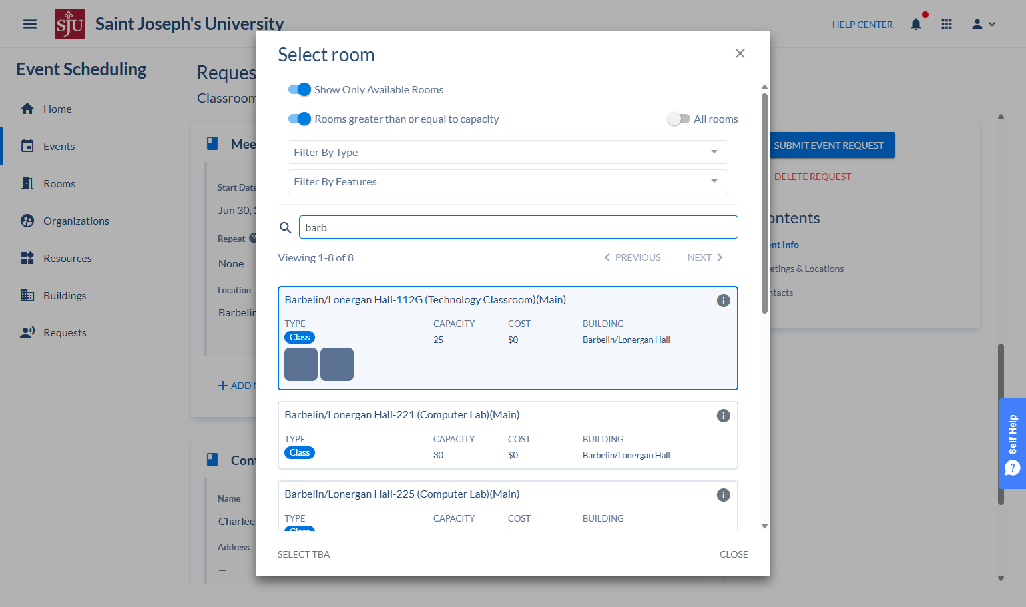Click the Rooms door icon
The height and width of the screenshot is (607, 1026).
coord(27,183)
